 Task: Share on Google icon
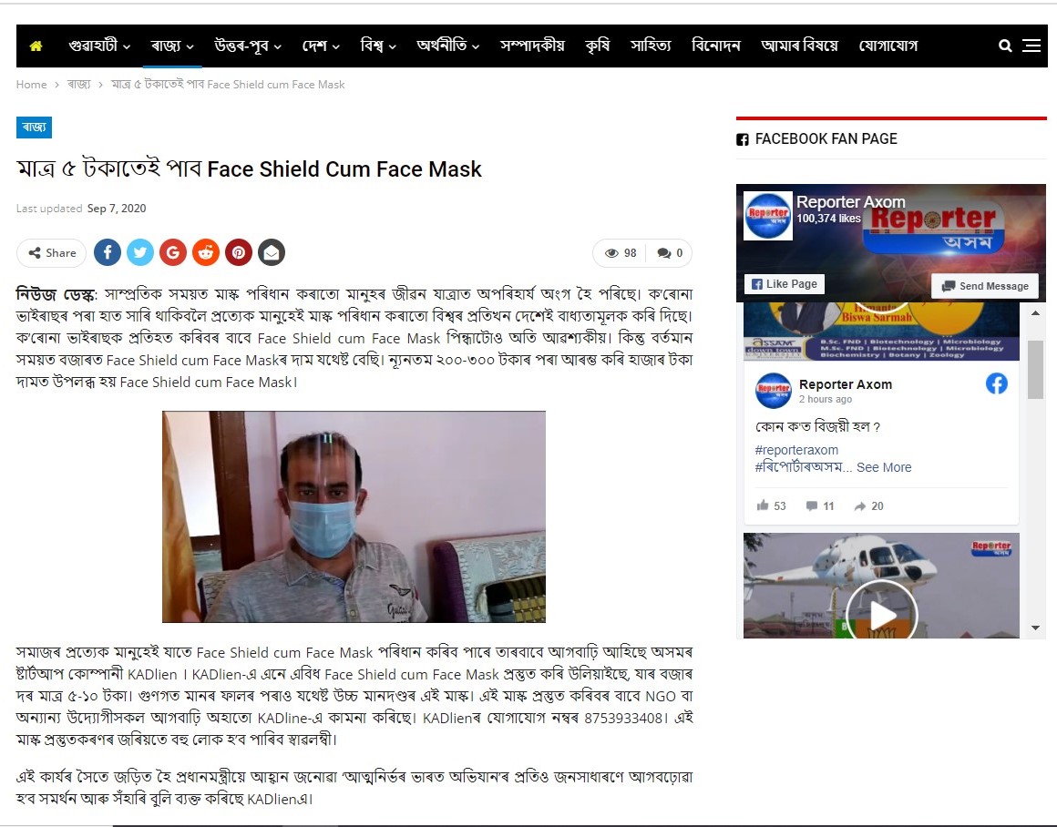pos(173,253)
